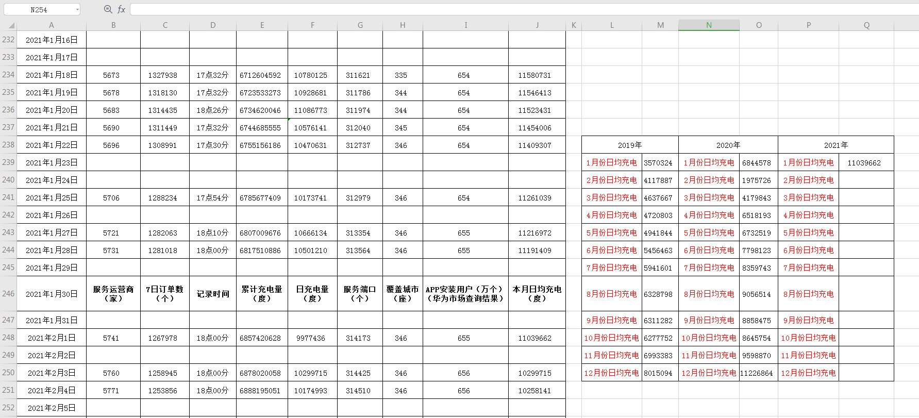Select row header 246
This screenshot has width=919, height=418.
pos(8,293)
